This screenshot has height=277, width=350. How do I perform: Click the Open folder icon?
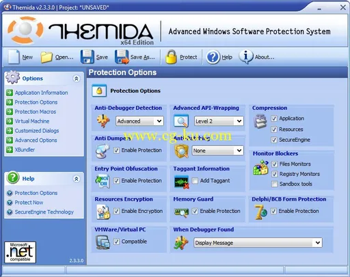pos(46,57)
